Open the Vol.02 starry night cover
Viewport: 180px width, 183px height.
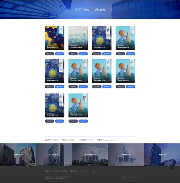[55, 105]
